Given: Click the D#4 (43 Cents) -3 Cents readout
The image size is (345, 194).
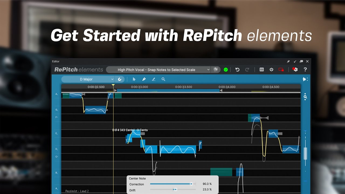Looking at the screenshot, I should [x=130, y=130].
